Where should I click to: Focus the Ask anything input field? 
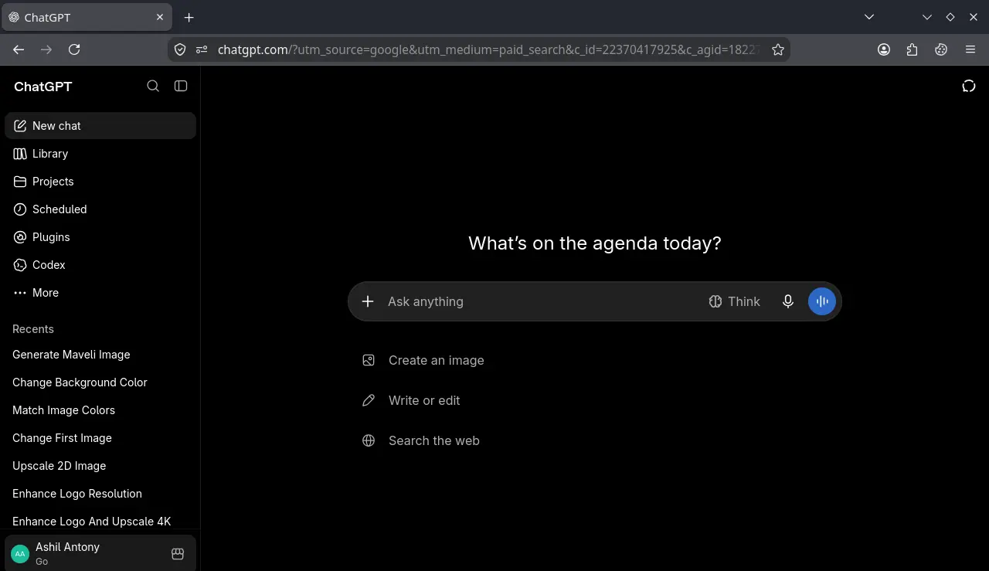pyautogui.click(x=541, y=301)
